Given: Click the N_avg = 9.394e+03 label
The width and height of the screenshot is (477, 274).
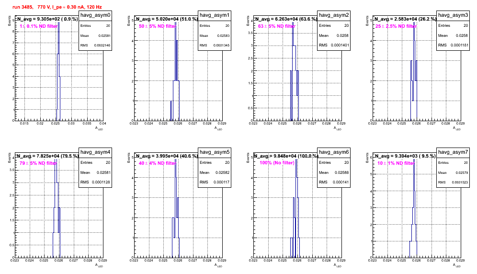Looking at the screenshot, I should pos(405,156).
